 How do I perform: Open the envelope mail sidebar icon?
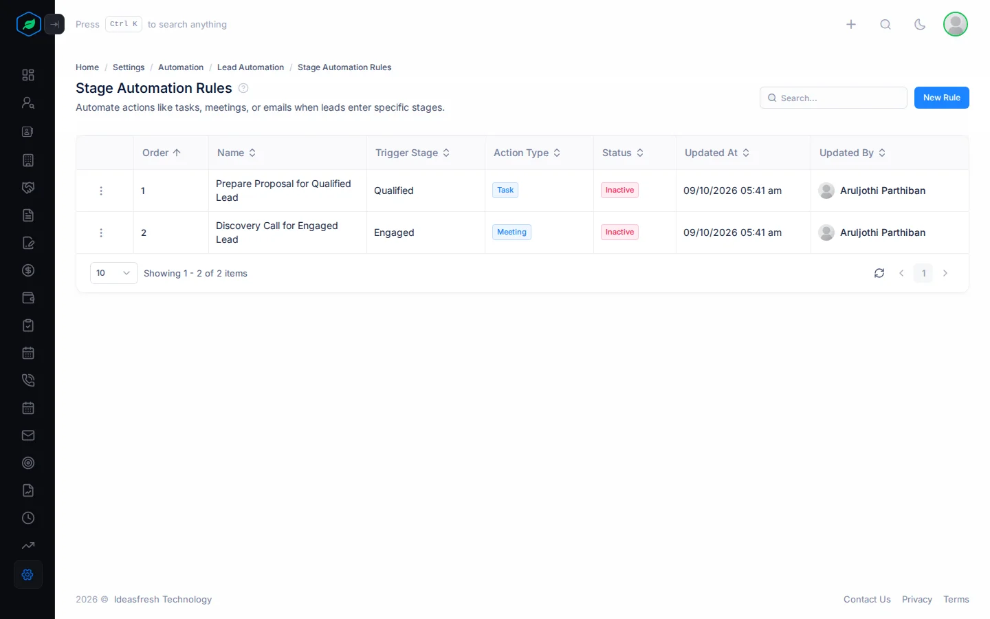click(28, 435)
